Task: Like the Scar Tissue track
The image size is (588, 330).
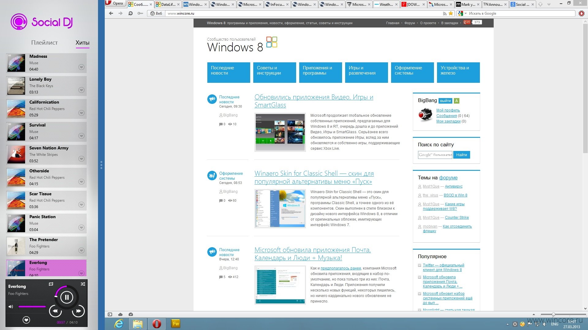Action: (81, 204)
